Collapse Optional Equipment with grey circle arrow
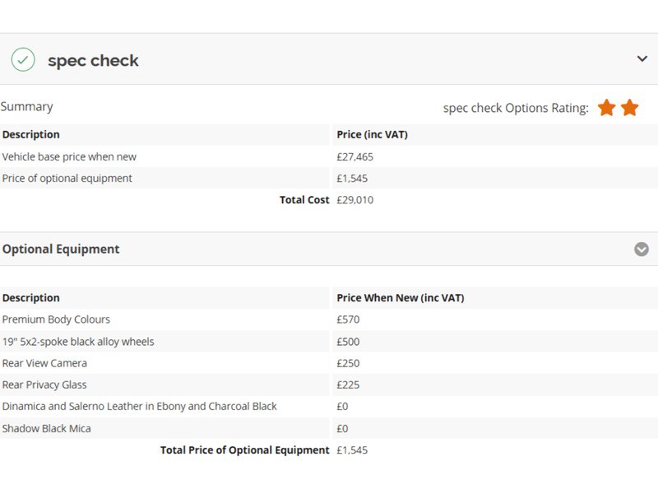 [642, 249]
